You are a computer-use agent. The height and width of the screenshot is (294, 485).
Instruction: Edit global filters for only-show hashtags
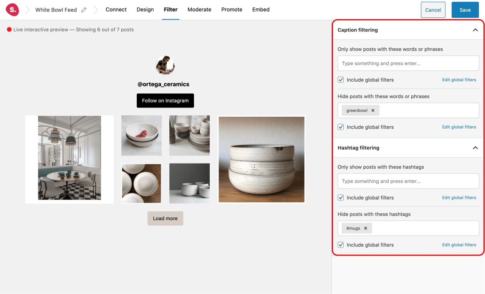[x=459, y=198]
